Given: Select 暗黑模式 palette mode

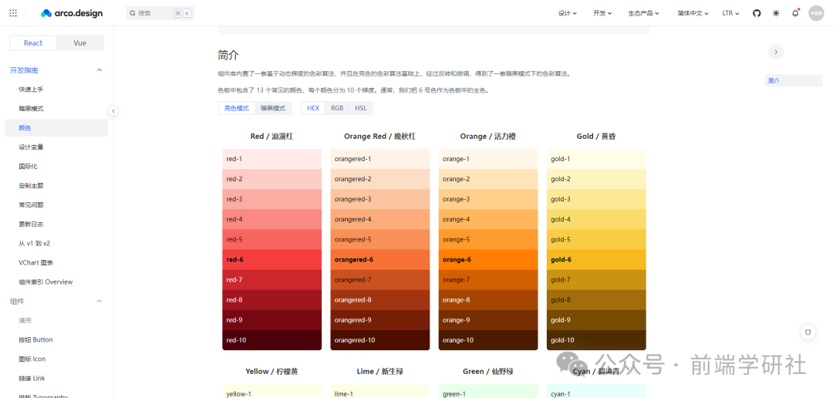Looking at the screenshot, I should point(273,108).
